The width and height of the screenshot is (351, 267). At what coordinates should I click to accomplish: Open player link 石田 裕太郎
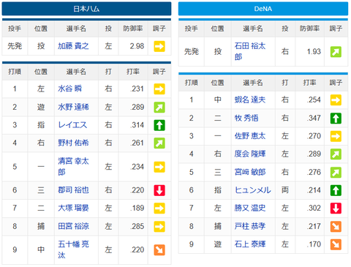[250, 51]
